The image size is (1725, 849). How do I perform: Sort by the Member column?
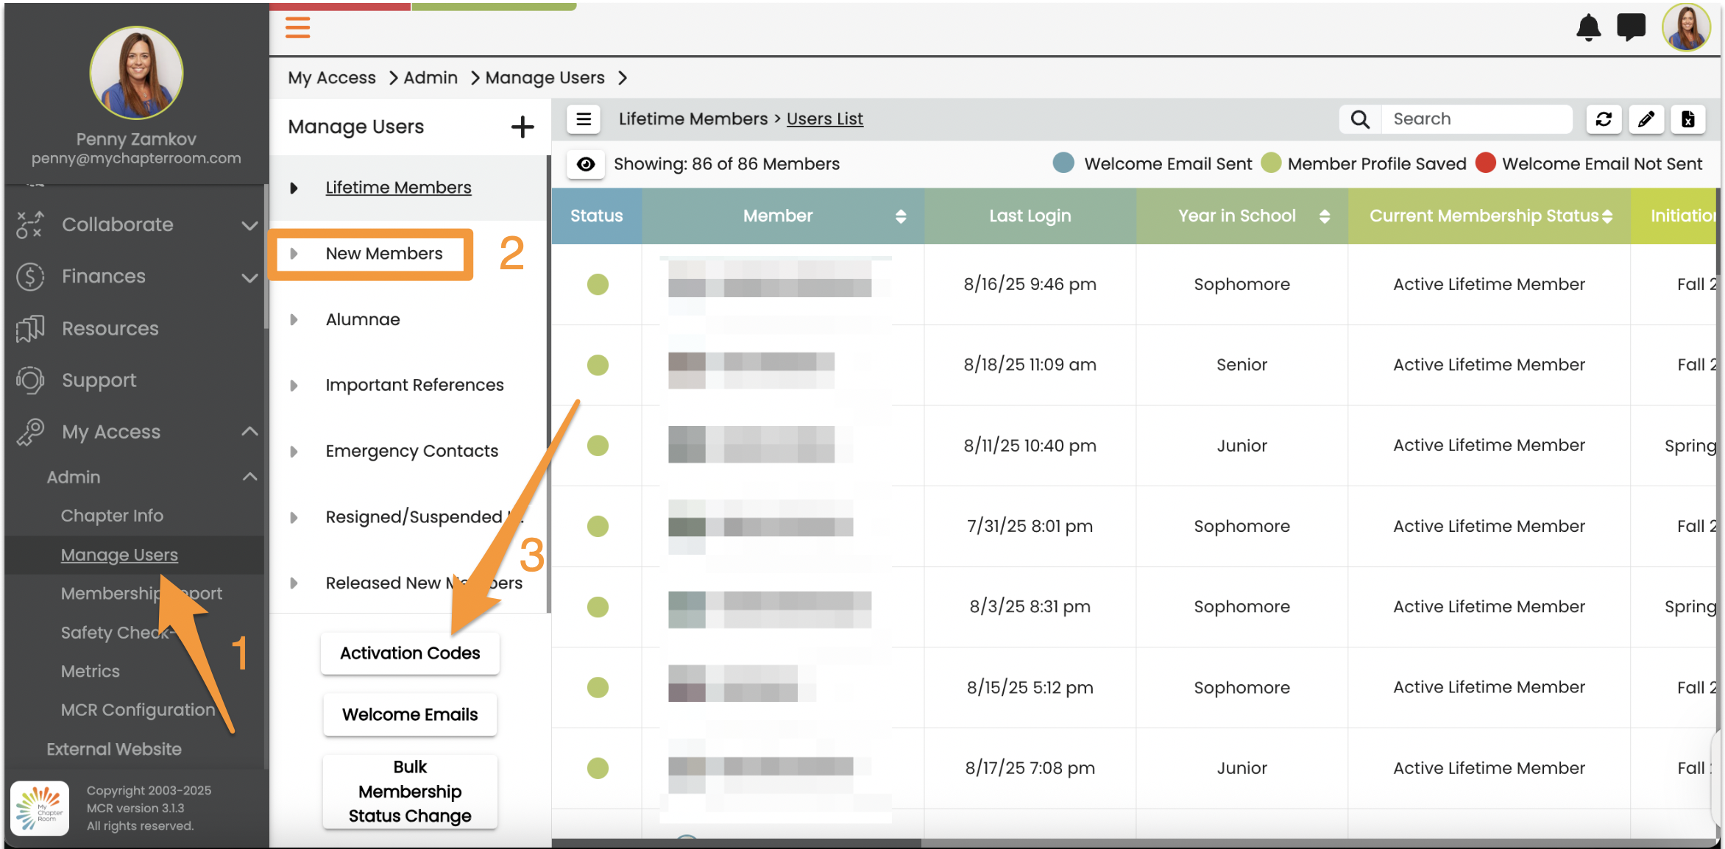pos(900,216)
